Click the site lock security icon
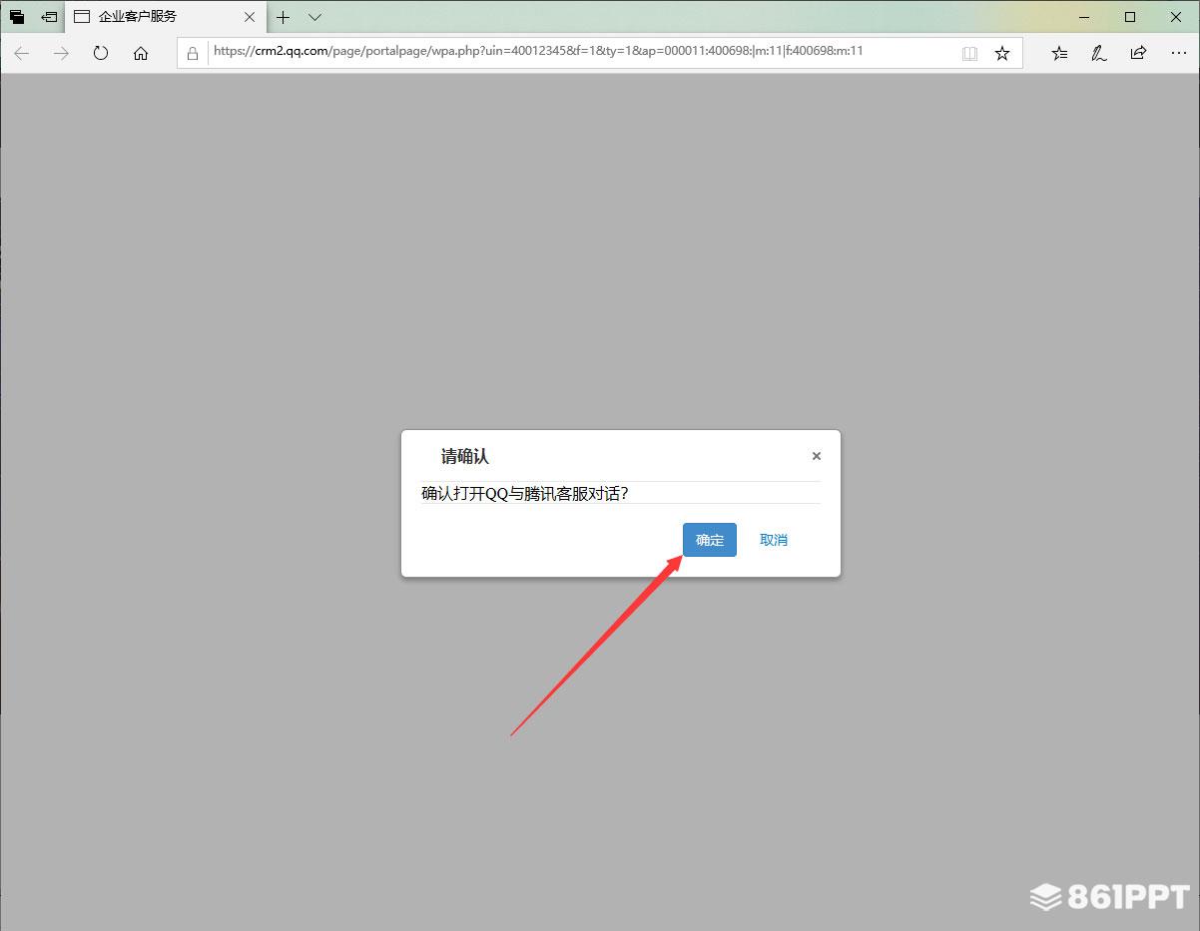The height and width of the screenshot is (931, 1200). [193, 53]
